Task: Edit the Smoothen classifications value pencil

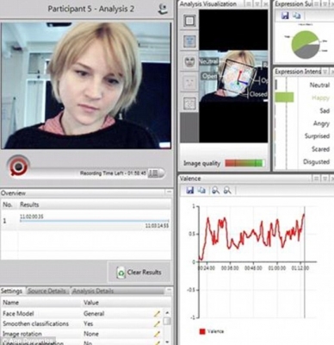Action: (157, 324)
